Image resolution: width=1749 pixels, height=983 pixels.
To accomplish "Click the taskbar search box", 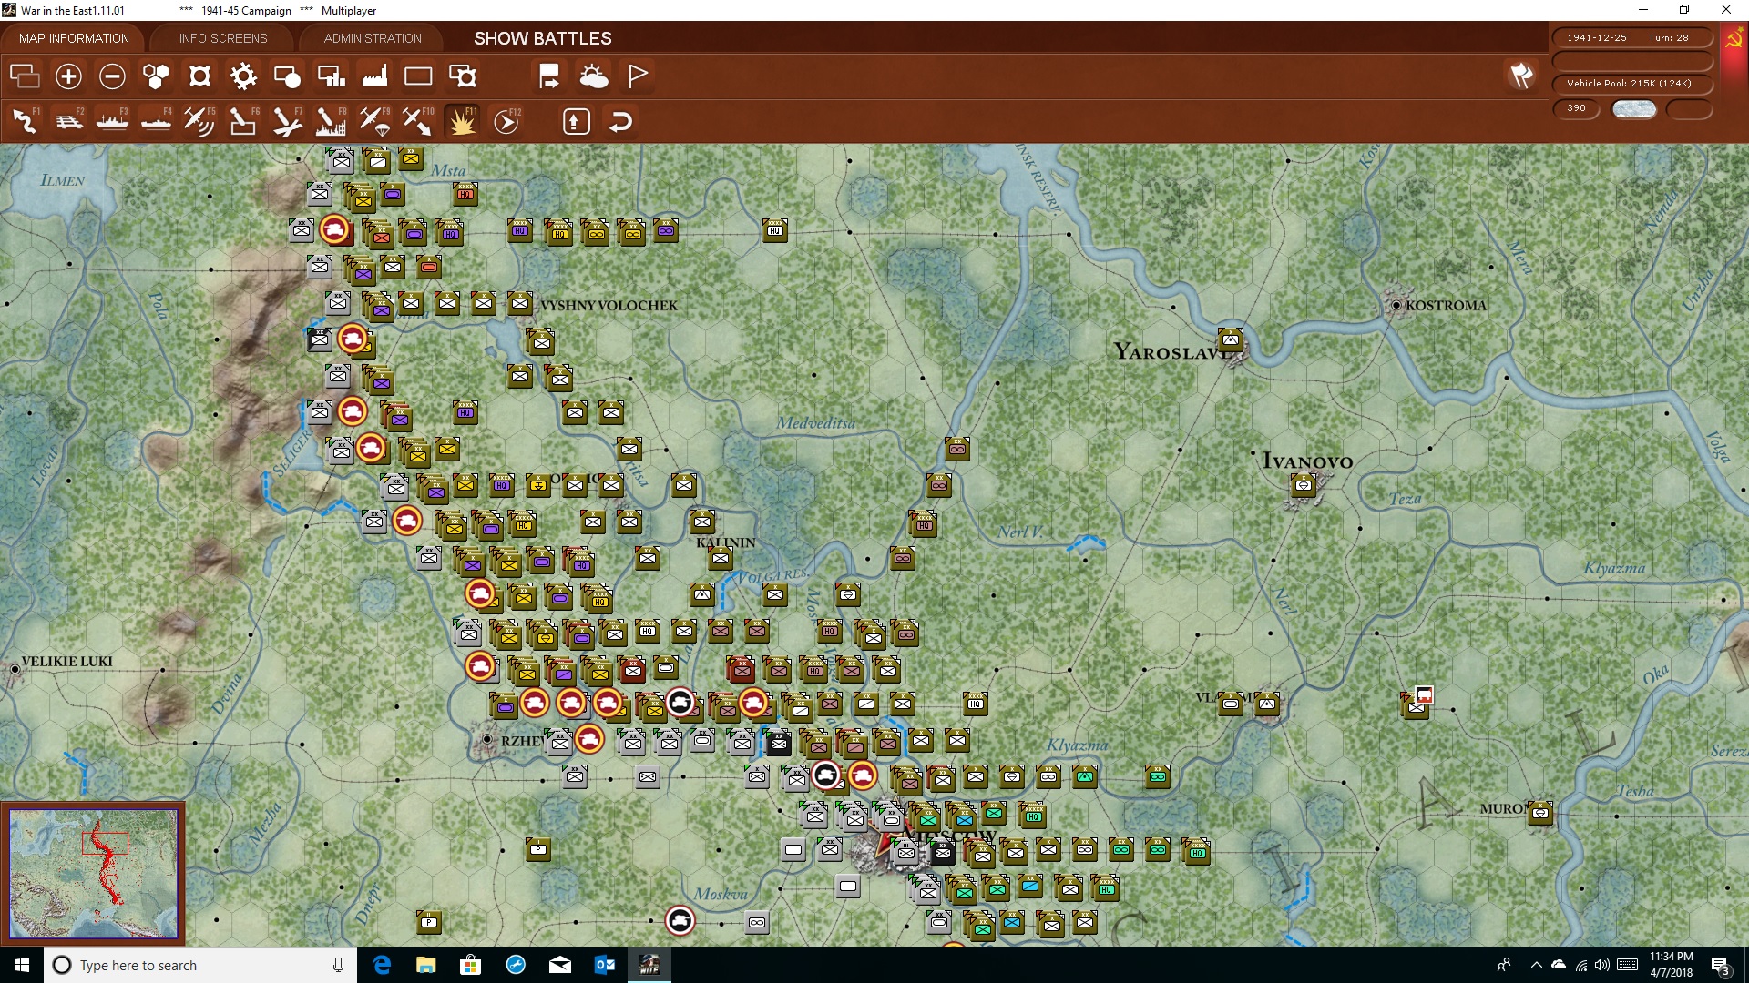I will 200,965.
